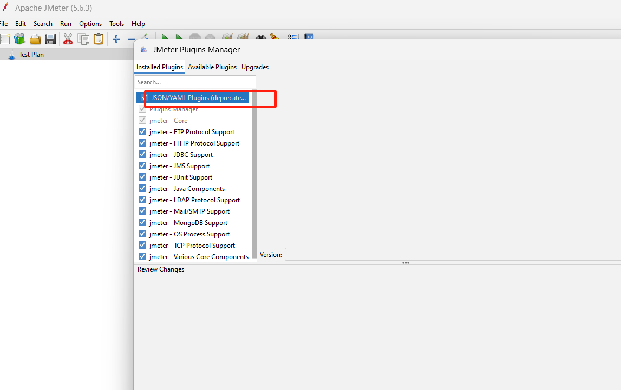Toggle jmeter - LDAP Protocol Support checkbox
The image size is (621, 390).
[142, 200]
